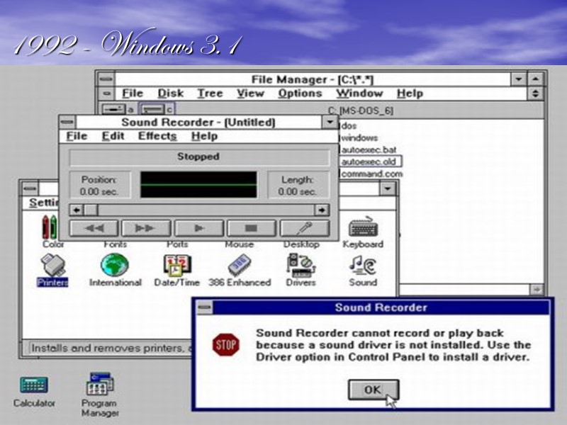Open File Manager Disk menu
Screen dimensions: 567x425
click(x=171, y=93)
